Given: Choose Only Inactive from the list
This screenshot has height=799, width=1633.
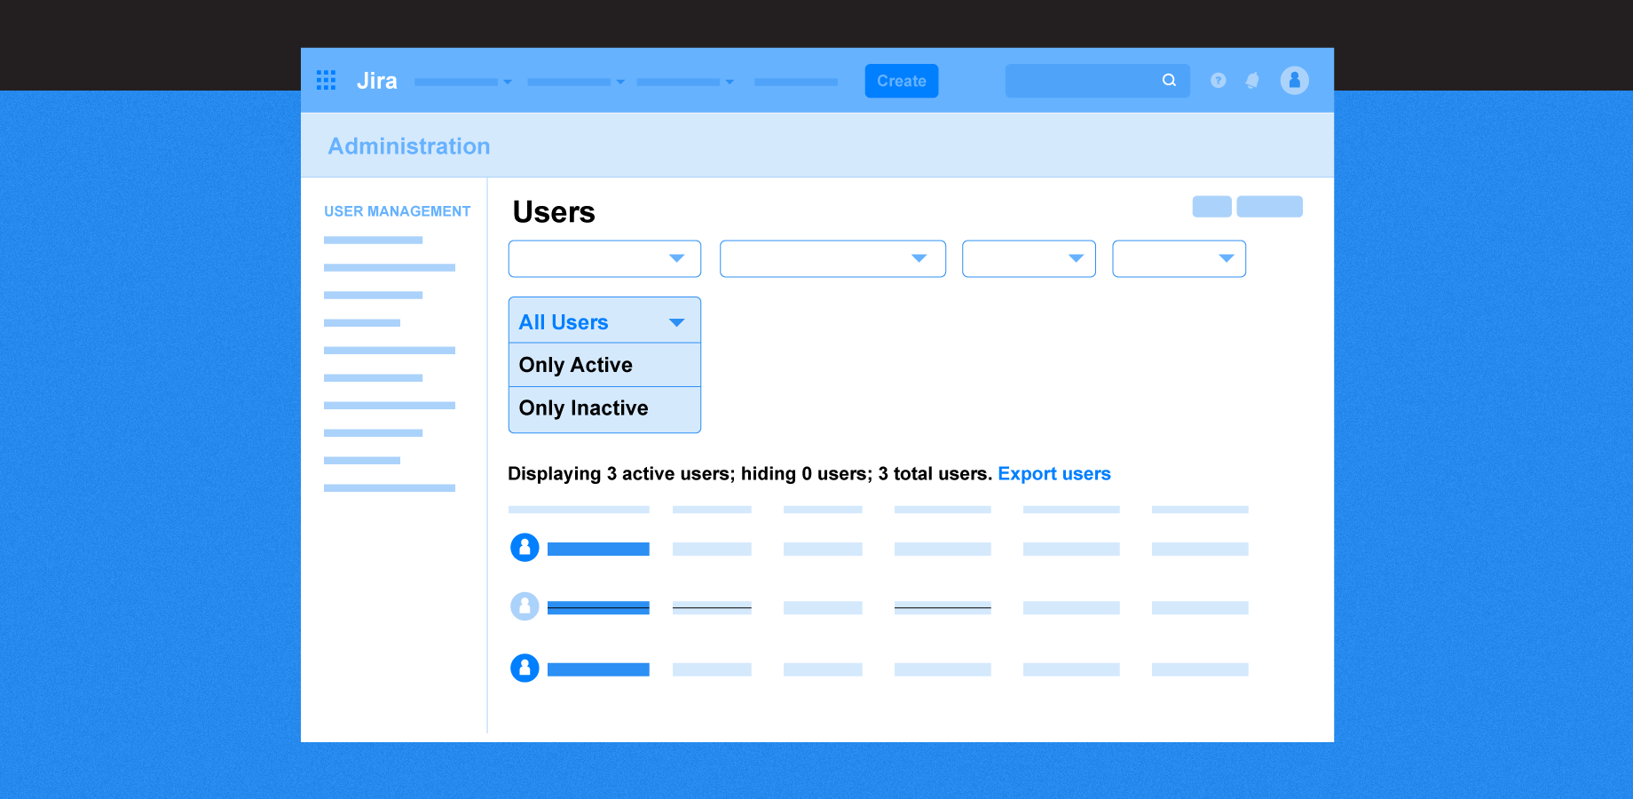Looking at the screenshot, I should click(604, 408).
